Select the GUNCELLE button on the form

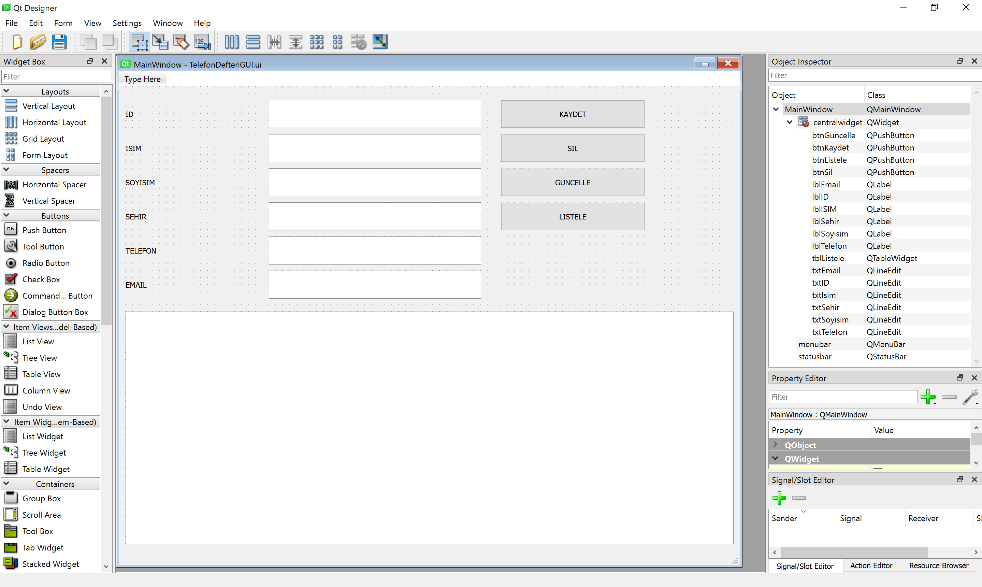point(572,182)
